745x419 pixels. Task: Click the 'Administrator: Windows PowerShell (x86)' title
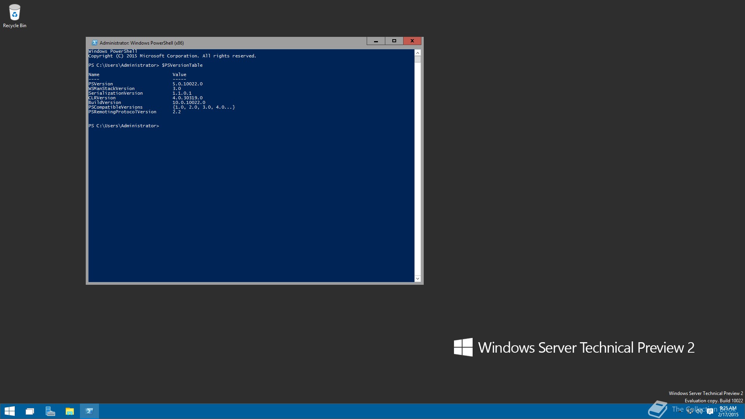click(142, 43)
